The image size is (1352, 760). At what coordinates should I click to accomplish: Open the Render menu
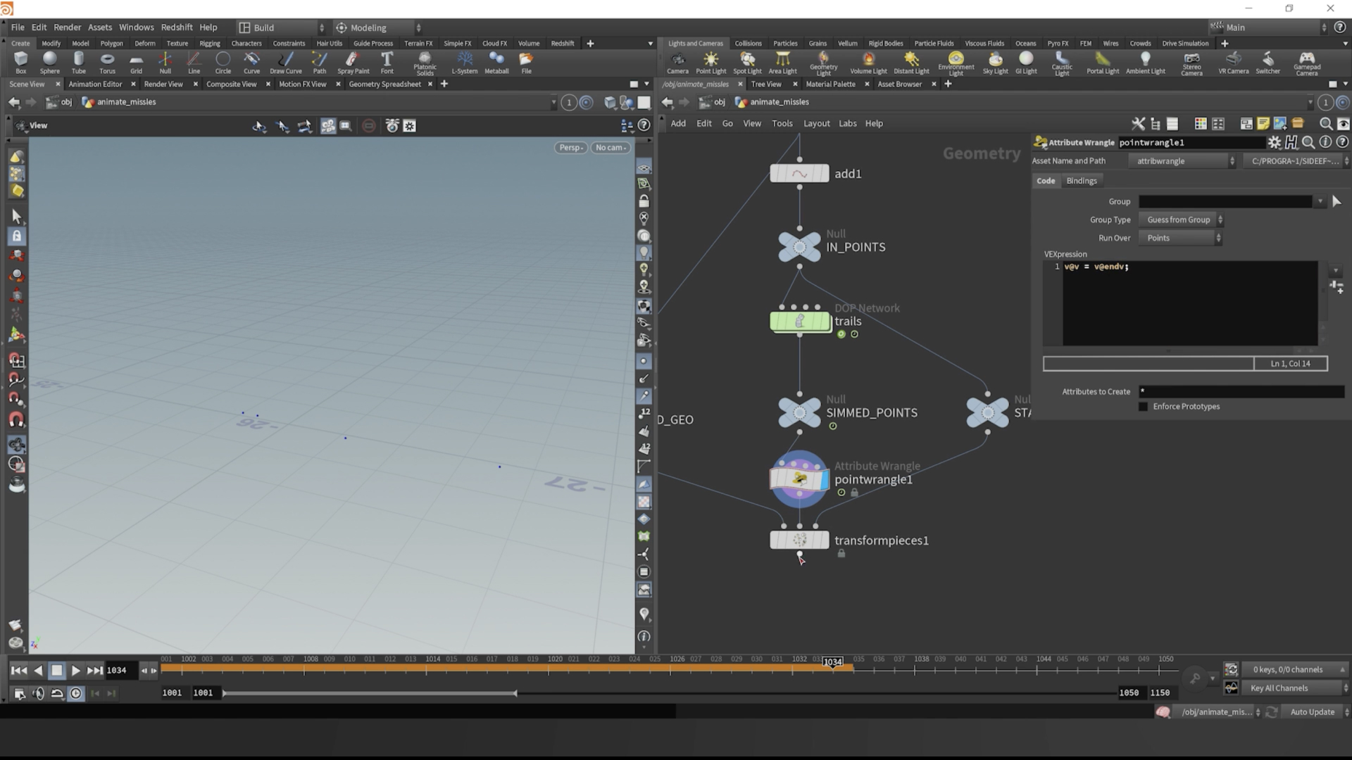point(67,27)
